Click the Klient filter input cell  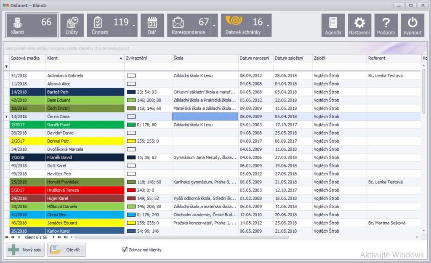tap(85, 66)
